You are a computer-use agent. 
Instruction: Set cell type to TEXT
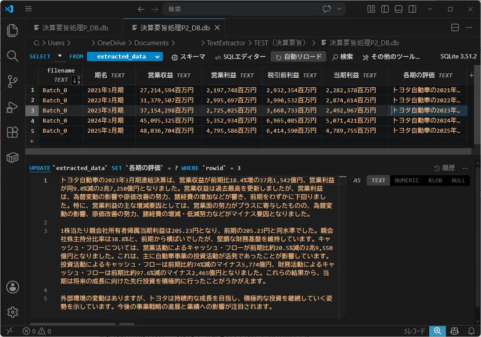point(378,180)
